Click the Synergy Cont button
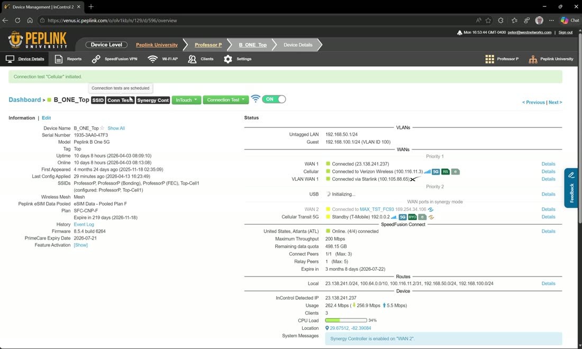The image size is (582, 349). [153, 100]
